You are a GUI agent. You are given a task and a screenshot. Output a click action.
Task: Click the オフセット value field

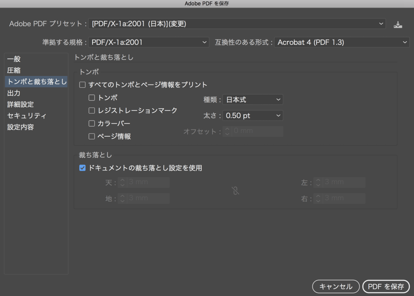point(258,131)
